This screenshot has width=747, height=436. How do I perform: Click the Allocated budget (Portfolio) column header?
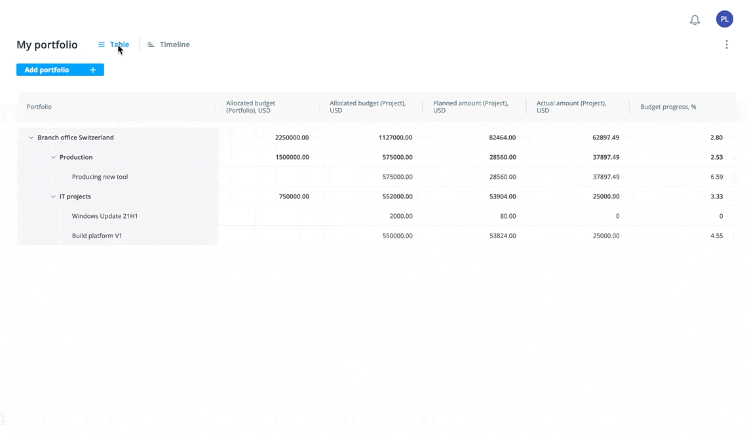click(251, 107)
